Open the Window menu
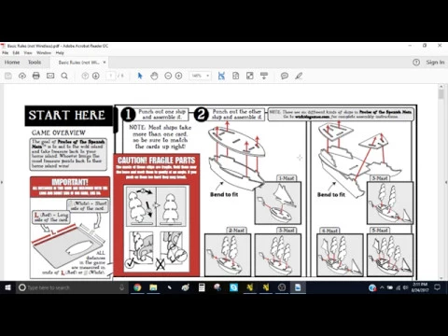Viewport: 448px width, 336px height. (44, 53)
